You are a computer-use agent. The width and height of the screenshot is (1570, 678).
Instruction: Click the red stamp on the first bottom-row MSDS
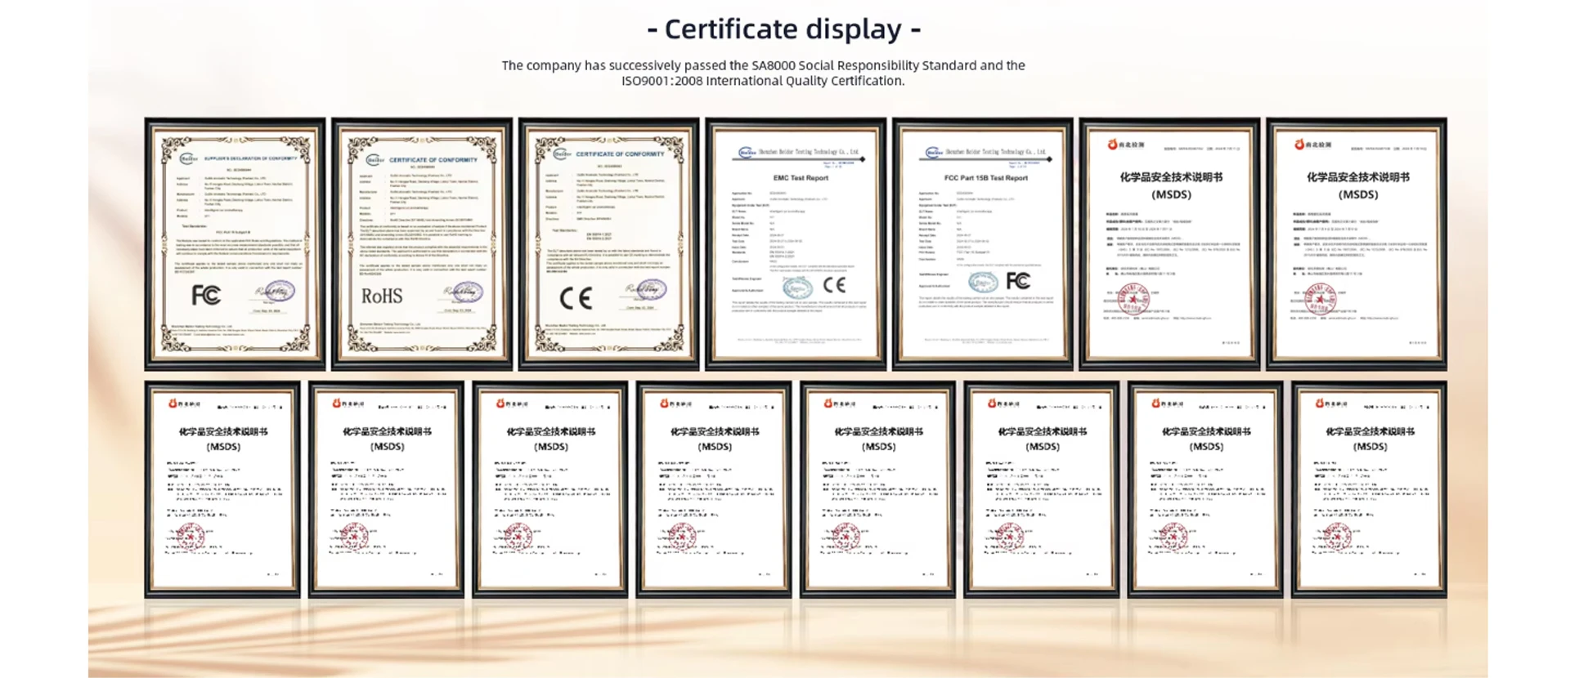point(190,537)
